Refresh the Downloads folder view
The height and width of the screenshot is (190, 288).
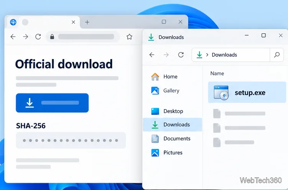tap(181, 55)
